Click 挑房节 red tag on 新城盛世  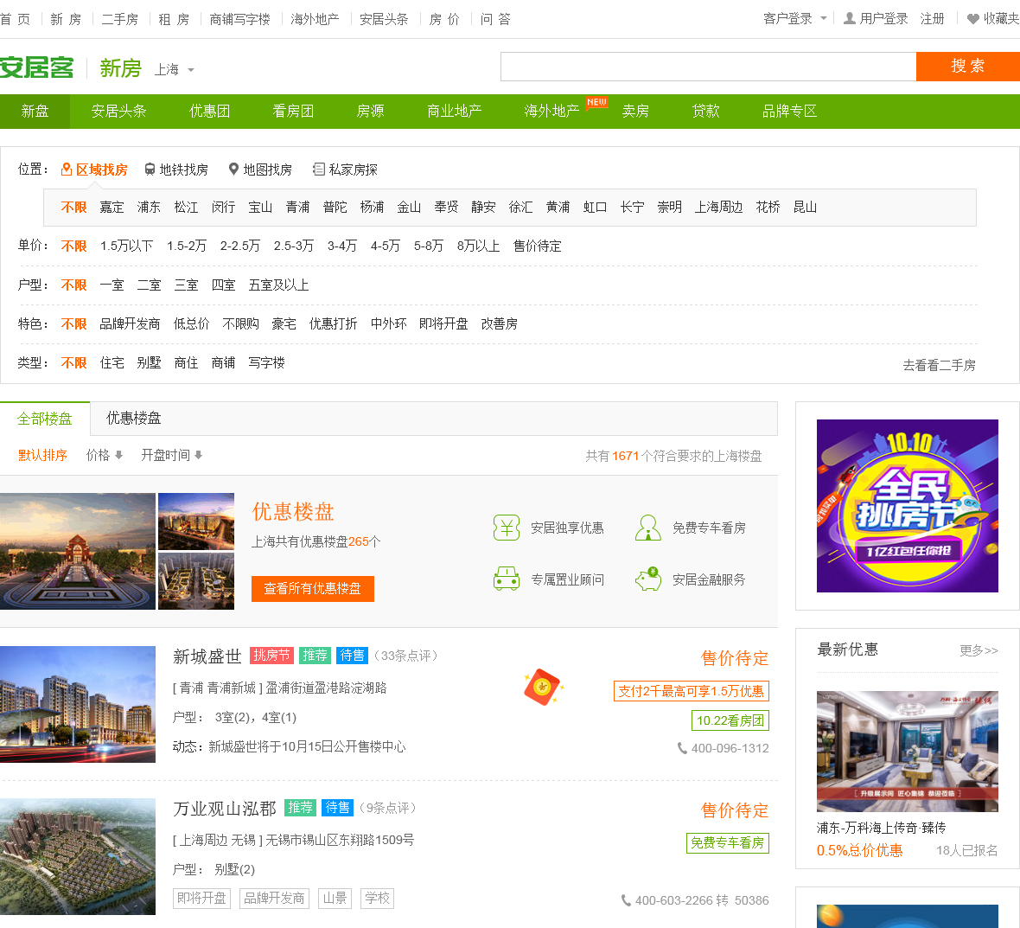272,656
